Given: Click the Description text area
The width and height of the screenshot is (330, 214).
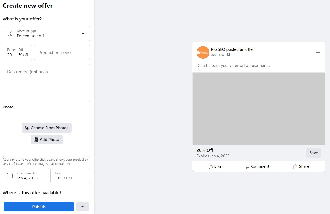Looking at the screenshot, I should [46, 82].
